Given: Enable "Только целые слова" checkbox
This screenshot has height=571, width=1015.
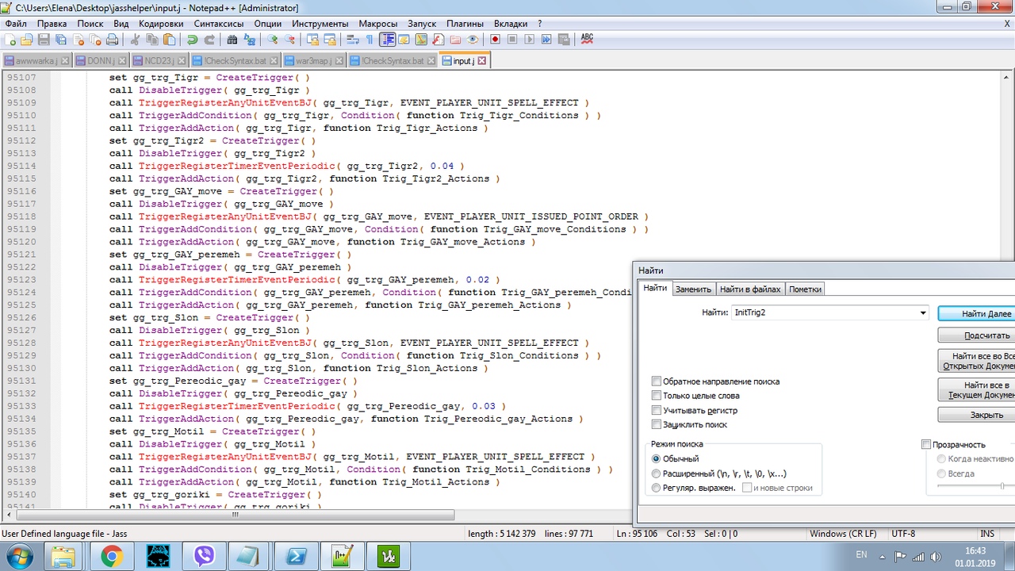Looking at the screenshot, I should pyautogui.click(x=657, y=396).
